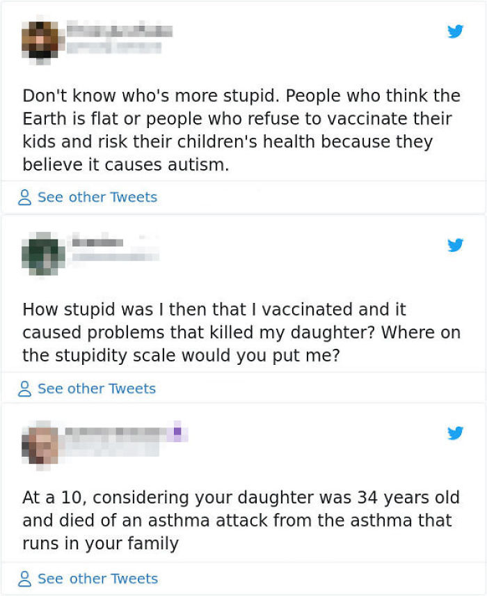Click the Twitter bird icon on the second tweet

[x=456, y=245]
